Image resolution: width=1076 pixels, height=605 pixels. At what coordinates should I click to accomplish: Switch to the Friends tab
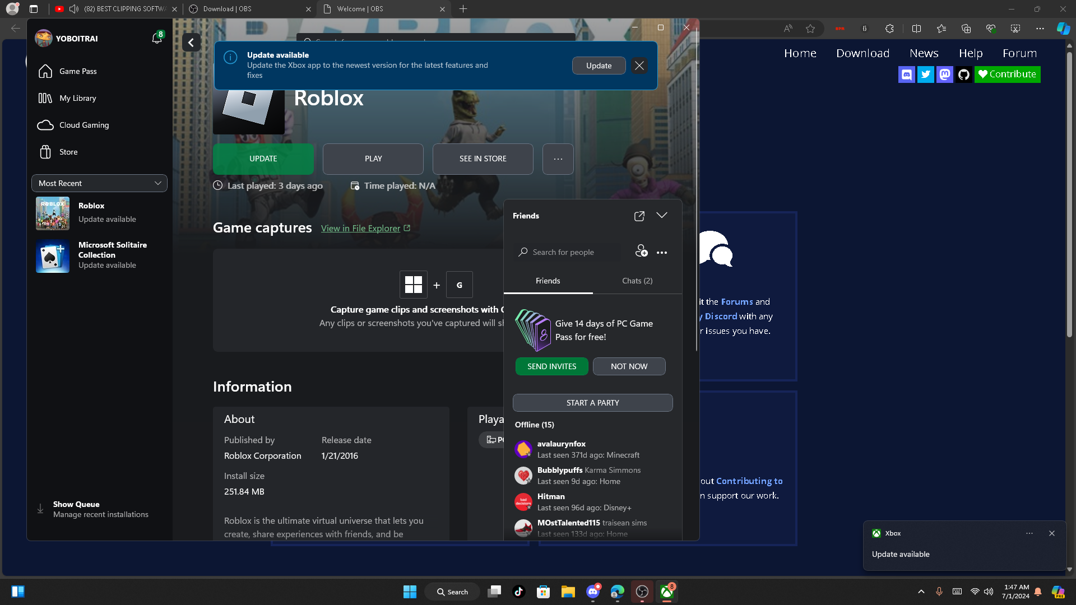tap(548, 281)
